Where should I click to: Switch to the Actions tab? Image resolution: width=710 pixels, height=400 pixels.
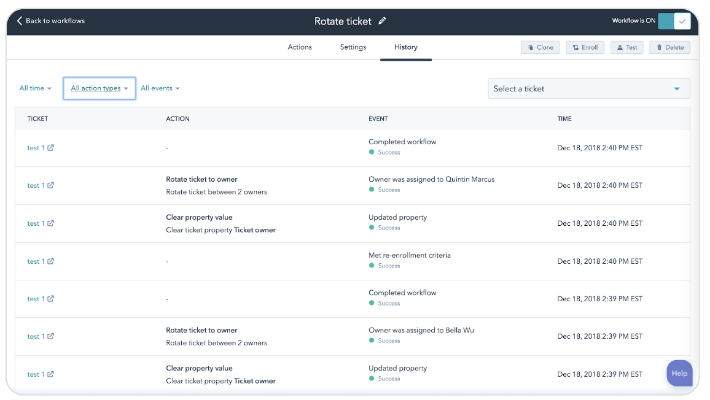pyautogui.click(x=300, y=47)
